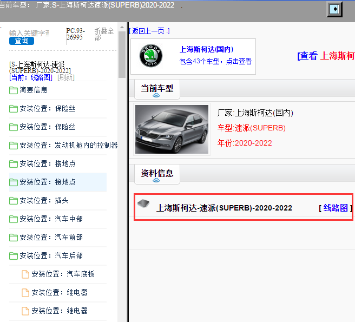The height and width of the screenshot is (322, 355).
Task: Click 年份:2020-2022 text
Action: pos(245,143)
